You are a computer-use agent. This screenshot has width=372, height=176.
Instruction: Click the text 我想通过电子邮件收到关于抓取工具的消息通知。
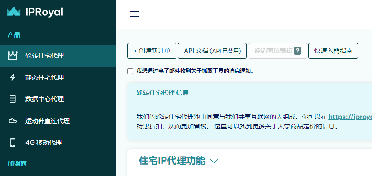[195, 71]
